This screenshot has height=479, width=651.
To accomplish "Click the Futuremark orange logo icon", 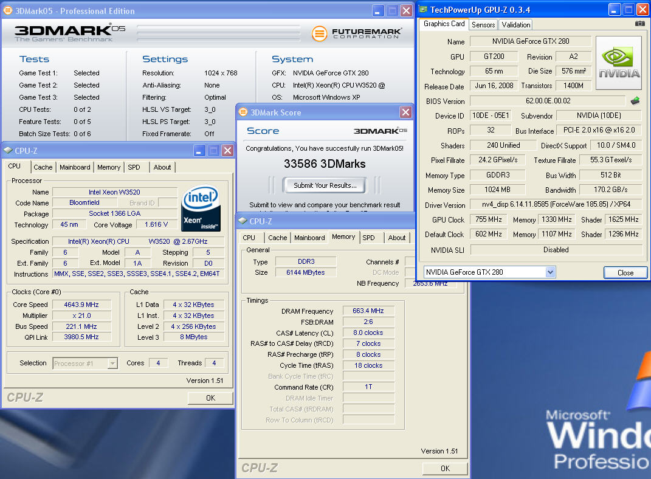I will coord(319,33).
